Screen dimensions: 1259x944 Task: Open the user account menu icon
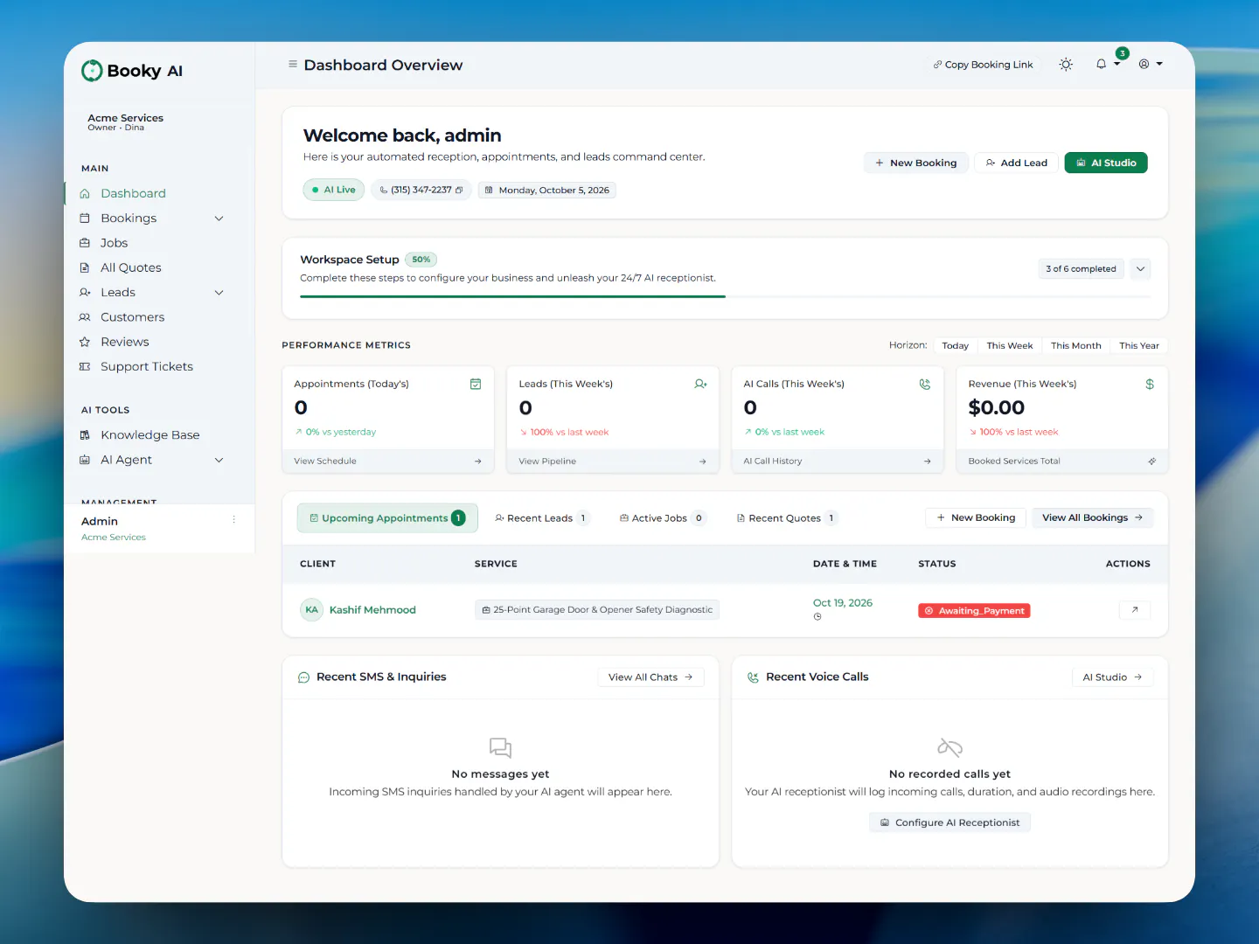point(1144,64)
